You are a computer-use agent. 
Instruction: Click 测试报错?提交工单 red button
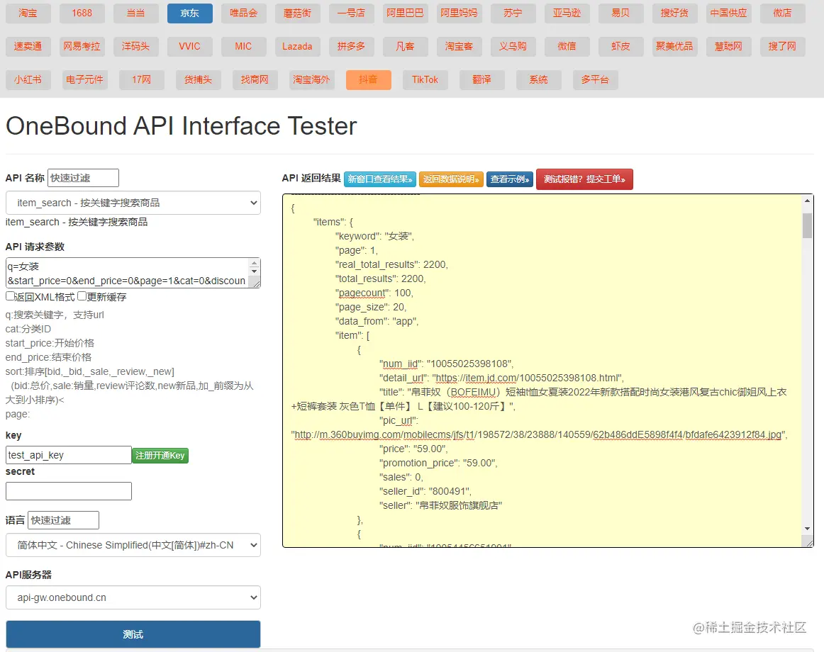tap(584, 179)
